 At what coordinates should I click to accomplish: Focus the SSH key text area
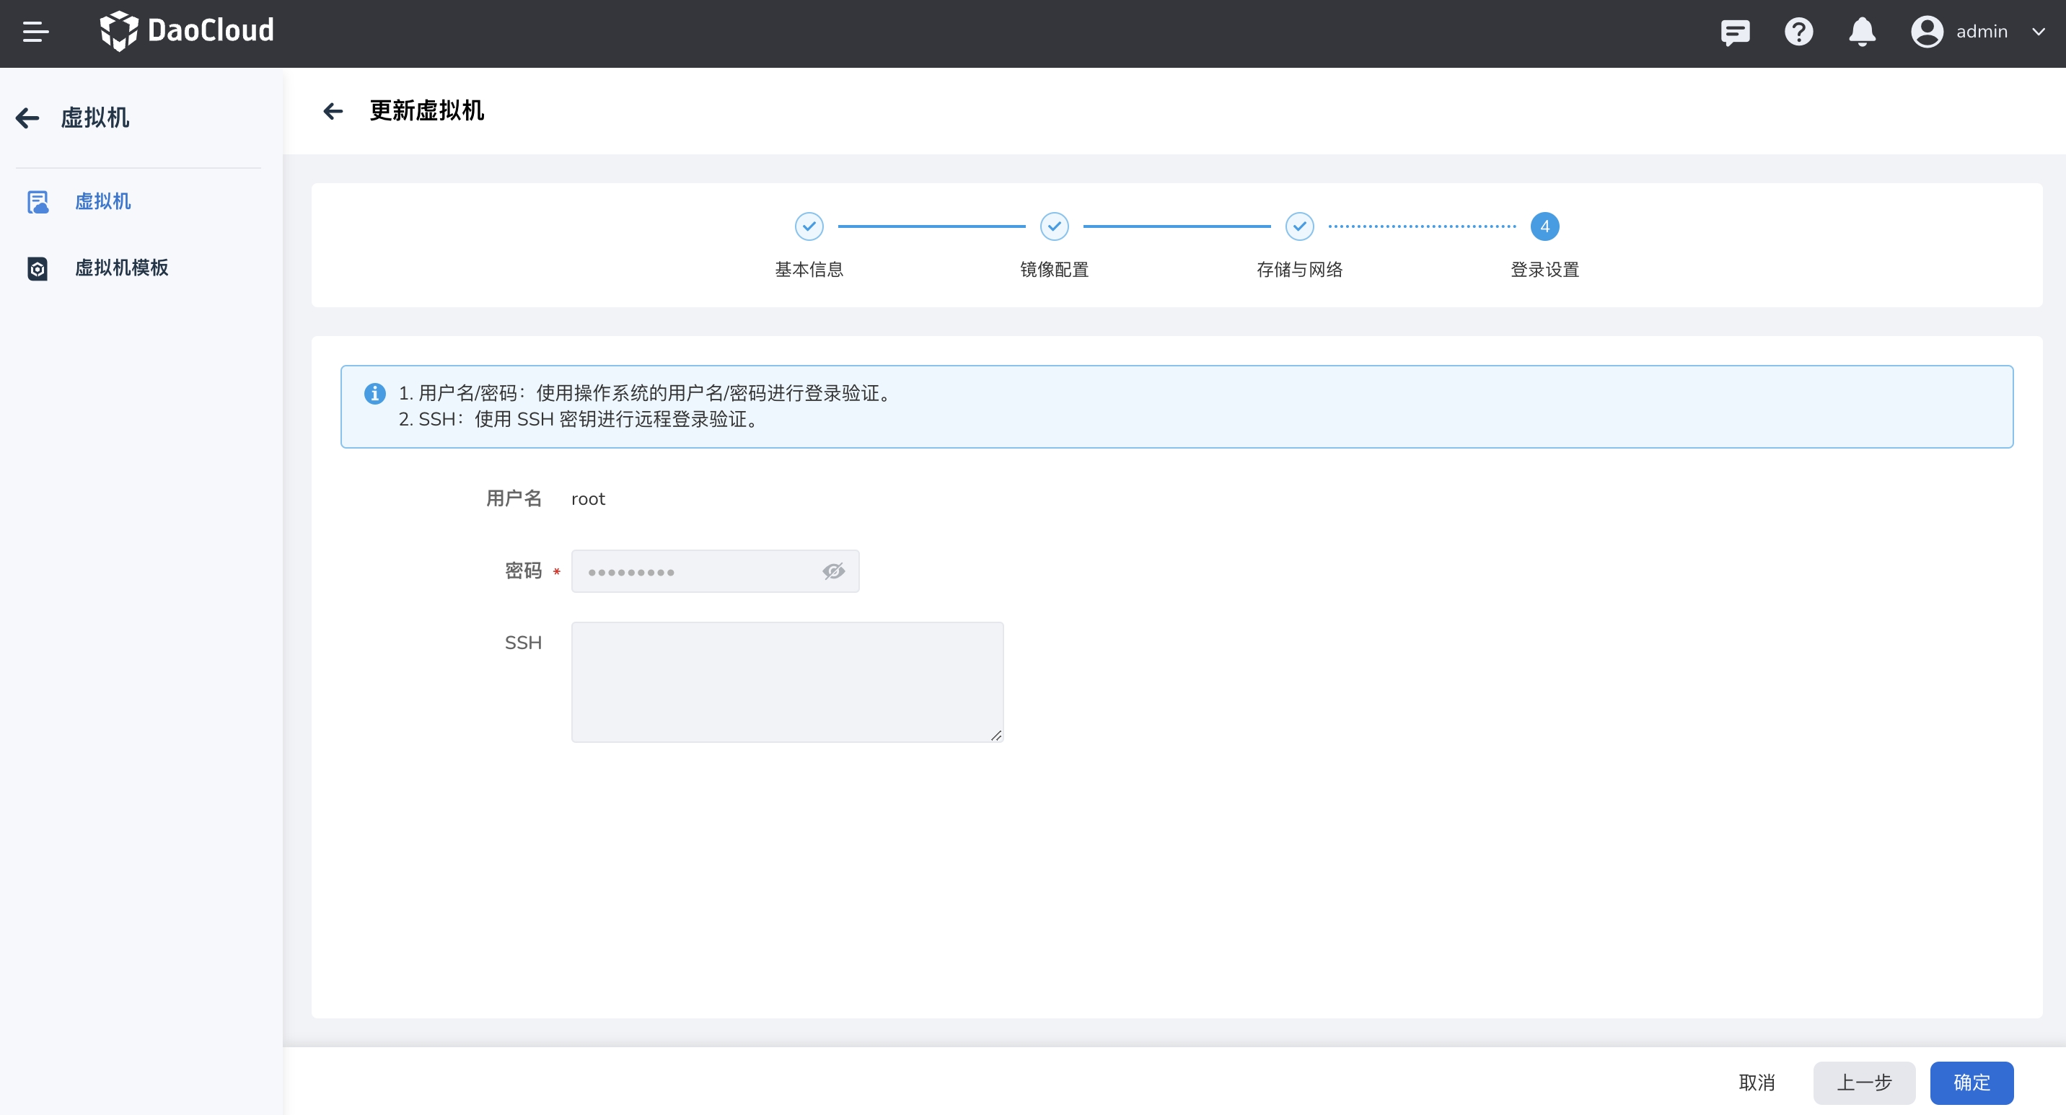pyautogui.click(x=787, y=682)
